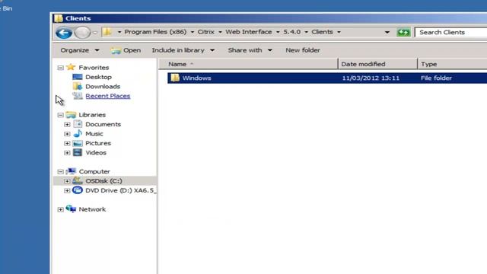Sort by Name column header
This screenshot has height=274, width=487.
tap(248, 64)
